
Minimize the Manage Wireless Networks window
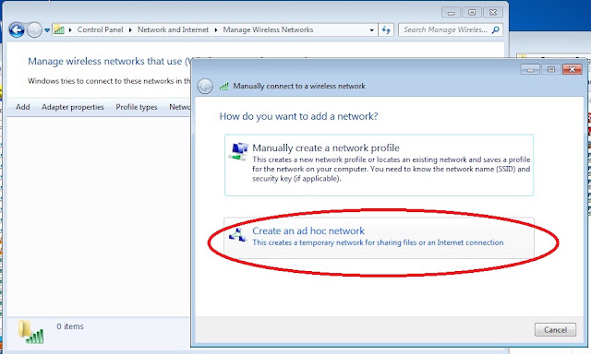point(452,12)
